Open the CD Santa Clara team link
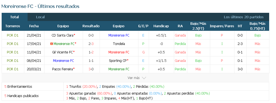This screenshot has width=276, height=103. coord(63,35)
